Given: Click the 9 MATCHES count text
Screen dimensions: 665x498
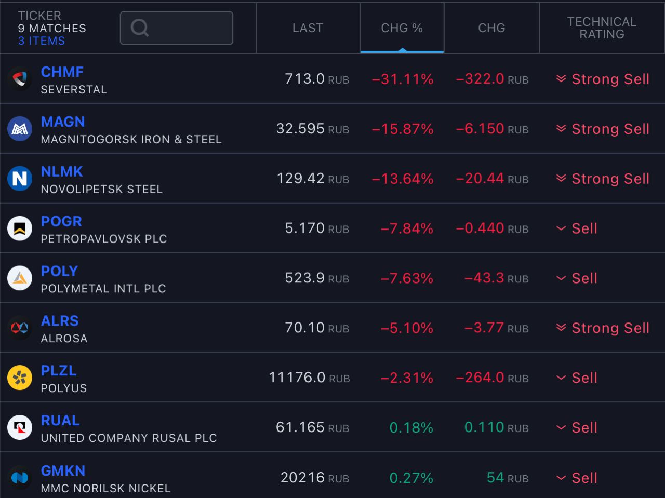Looking at the screenshot, I should tap(52, 28).
